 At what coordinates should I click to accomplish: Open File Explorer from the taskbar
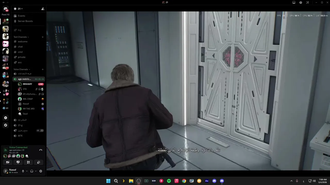[131, 181]
